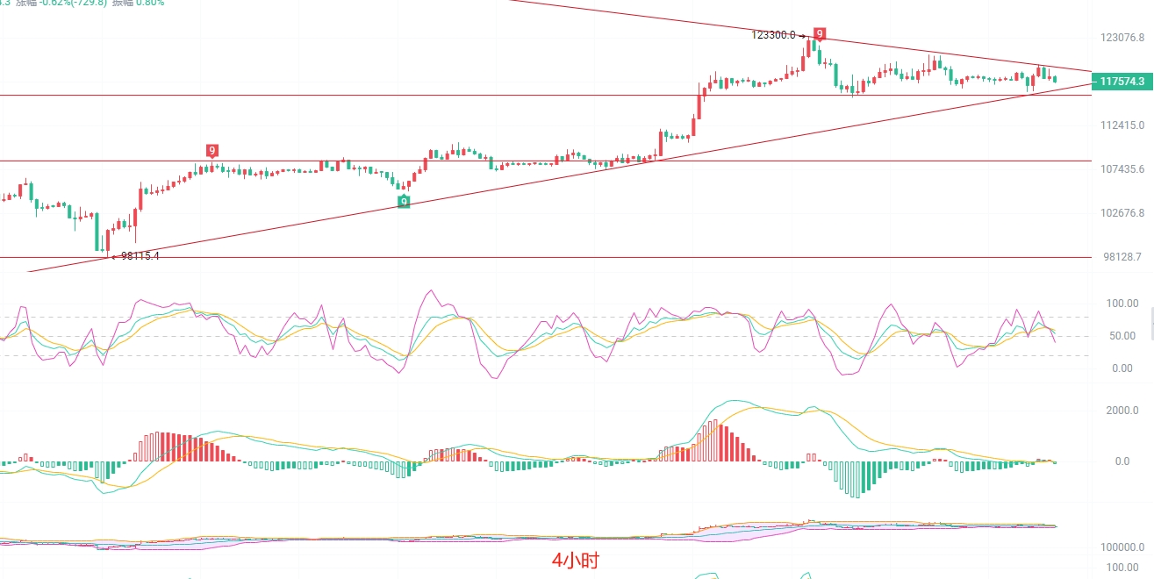Click the green 9 marker on trendline

[x=404, y=202]
